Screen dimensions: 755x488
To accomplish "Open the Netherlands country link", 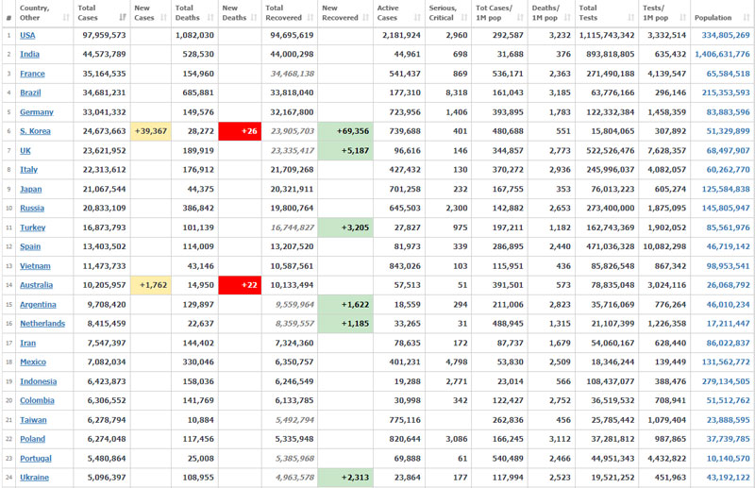I will pyautogui.click(x=42, y=324).
